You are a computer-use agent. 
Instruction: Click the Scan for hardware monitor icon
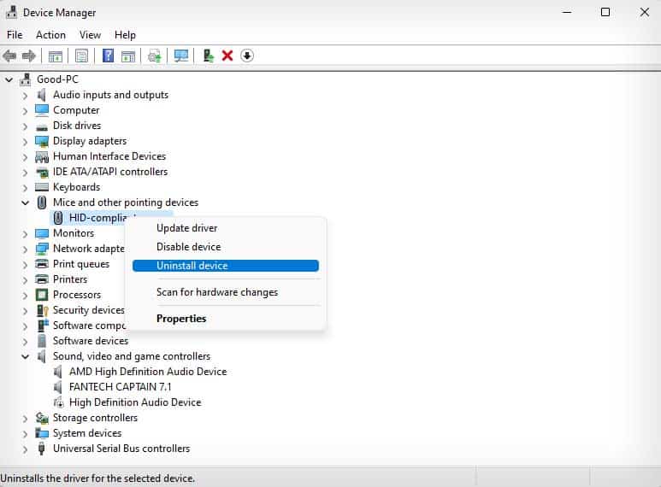tap(180, 56)
